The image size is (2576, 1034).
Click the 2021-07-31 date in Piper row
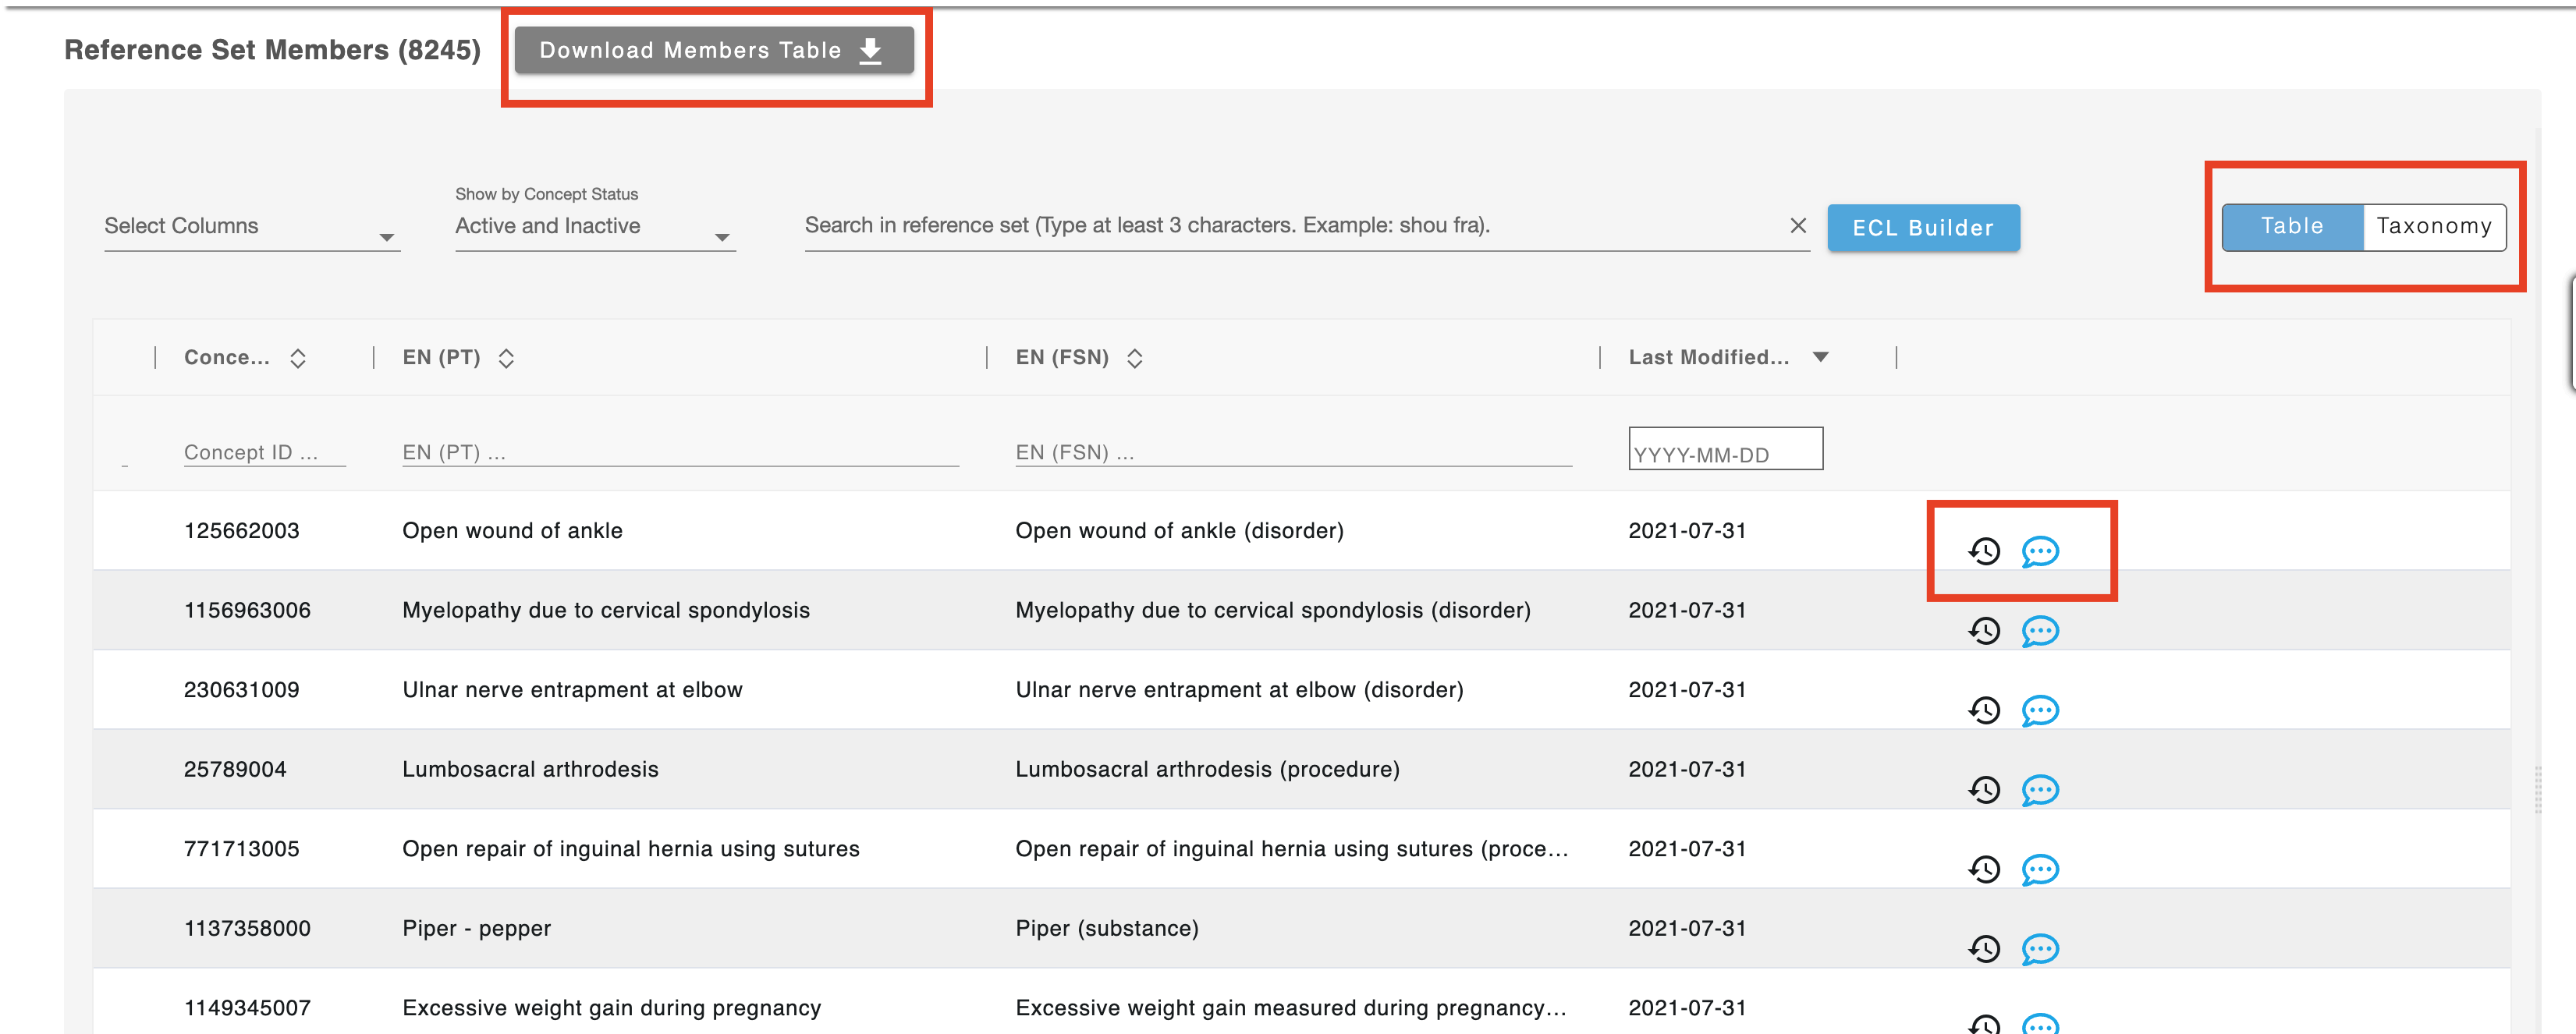[x=1687, y=928]
